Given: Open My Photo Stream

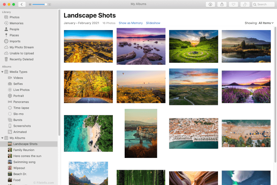Looking at the screenshot, I should 29,47.
